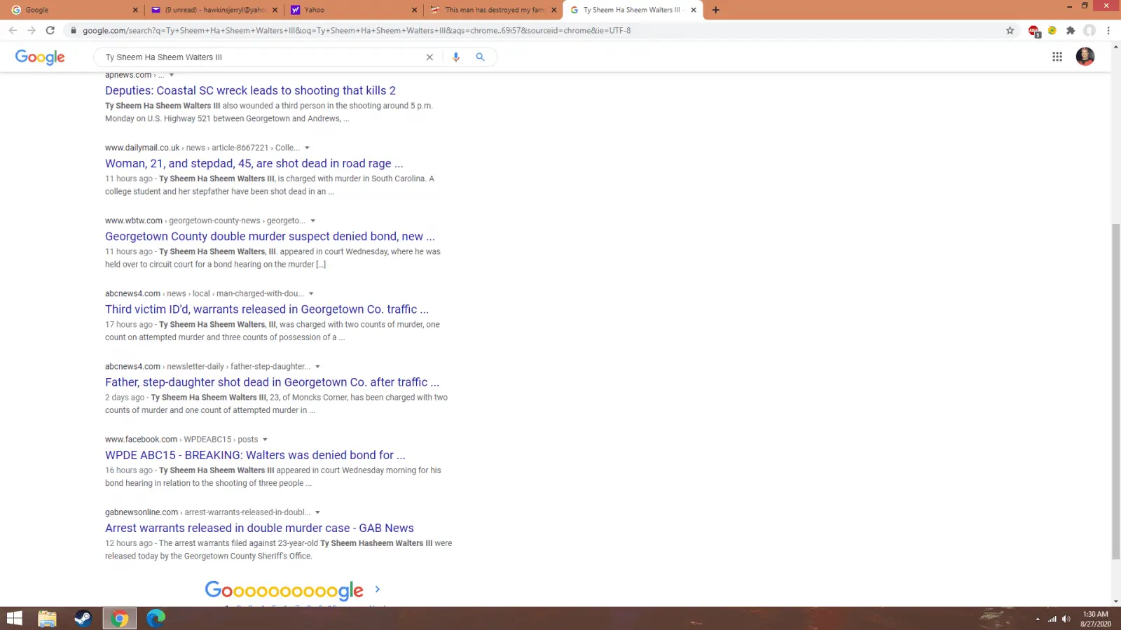Open 'WPDE ABC15 - BREAKING: Walters was denied bond'

coord(255,455)
